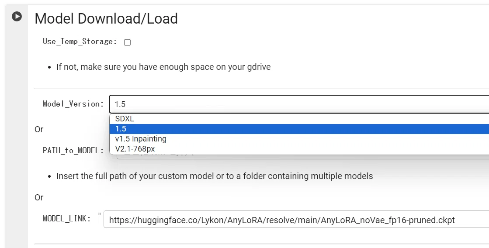489x248 pixels.
Task: Click the PATH_to_MODEL label
Action: [73, 151]
